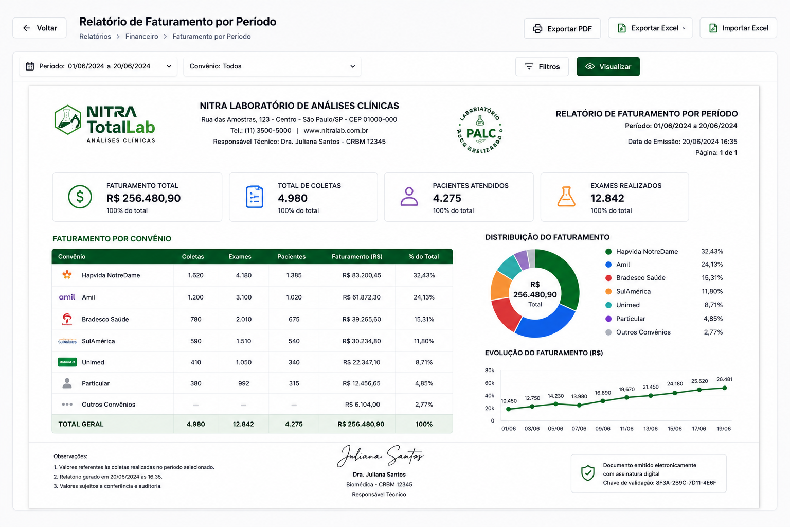This screenshot has height=527, width=790.
Task: Click the TOTAL GERAL row label
Action: (x=81, y=424)
